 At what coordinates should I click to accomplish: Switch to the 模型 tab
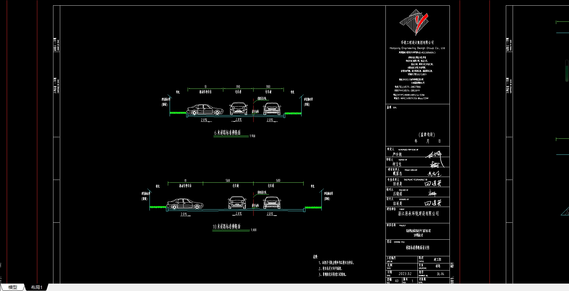(x=13, y=287)
